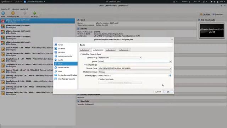
Task: Open the Tipo de Placa dropdown
Action: tap(135, 68)
